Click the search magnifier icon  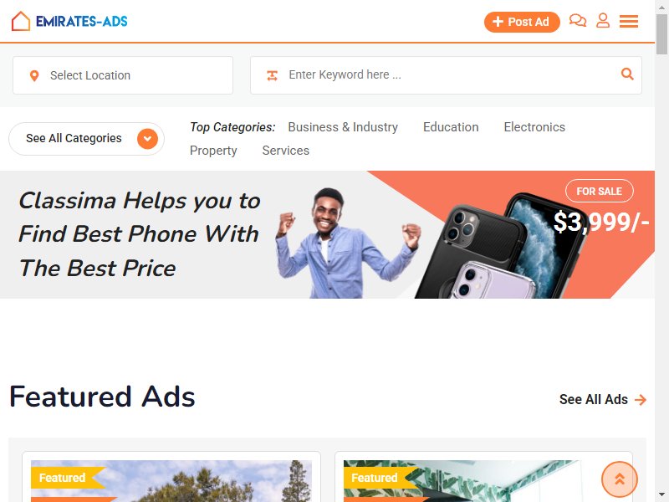click(626, 74)
